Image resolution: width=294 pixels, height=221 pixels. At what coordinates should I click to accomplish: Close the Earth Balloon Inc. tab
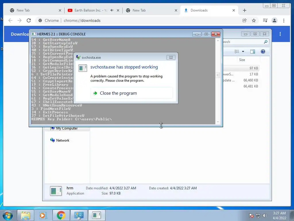click(x=118, y=10)
